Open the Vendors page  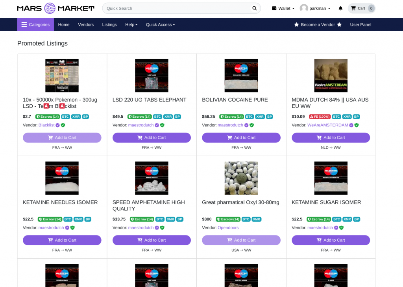[x=86, y=24]
